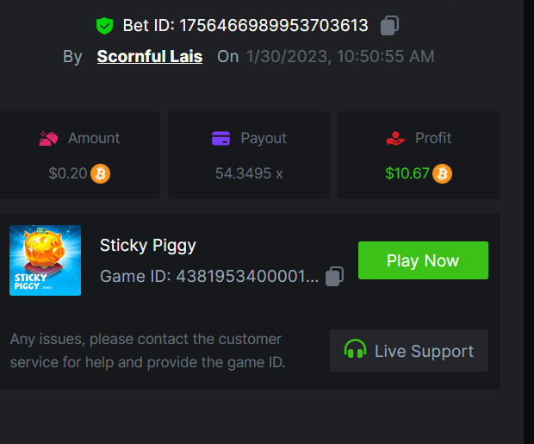The height and width of the screenshot is (444, 534).
Task: Copy the Bet ID to clipboard
Action: 389,26
